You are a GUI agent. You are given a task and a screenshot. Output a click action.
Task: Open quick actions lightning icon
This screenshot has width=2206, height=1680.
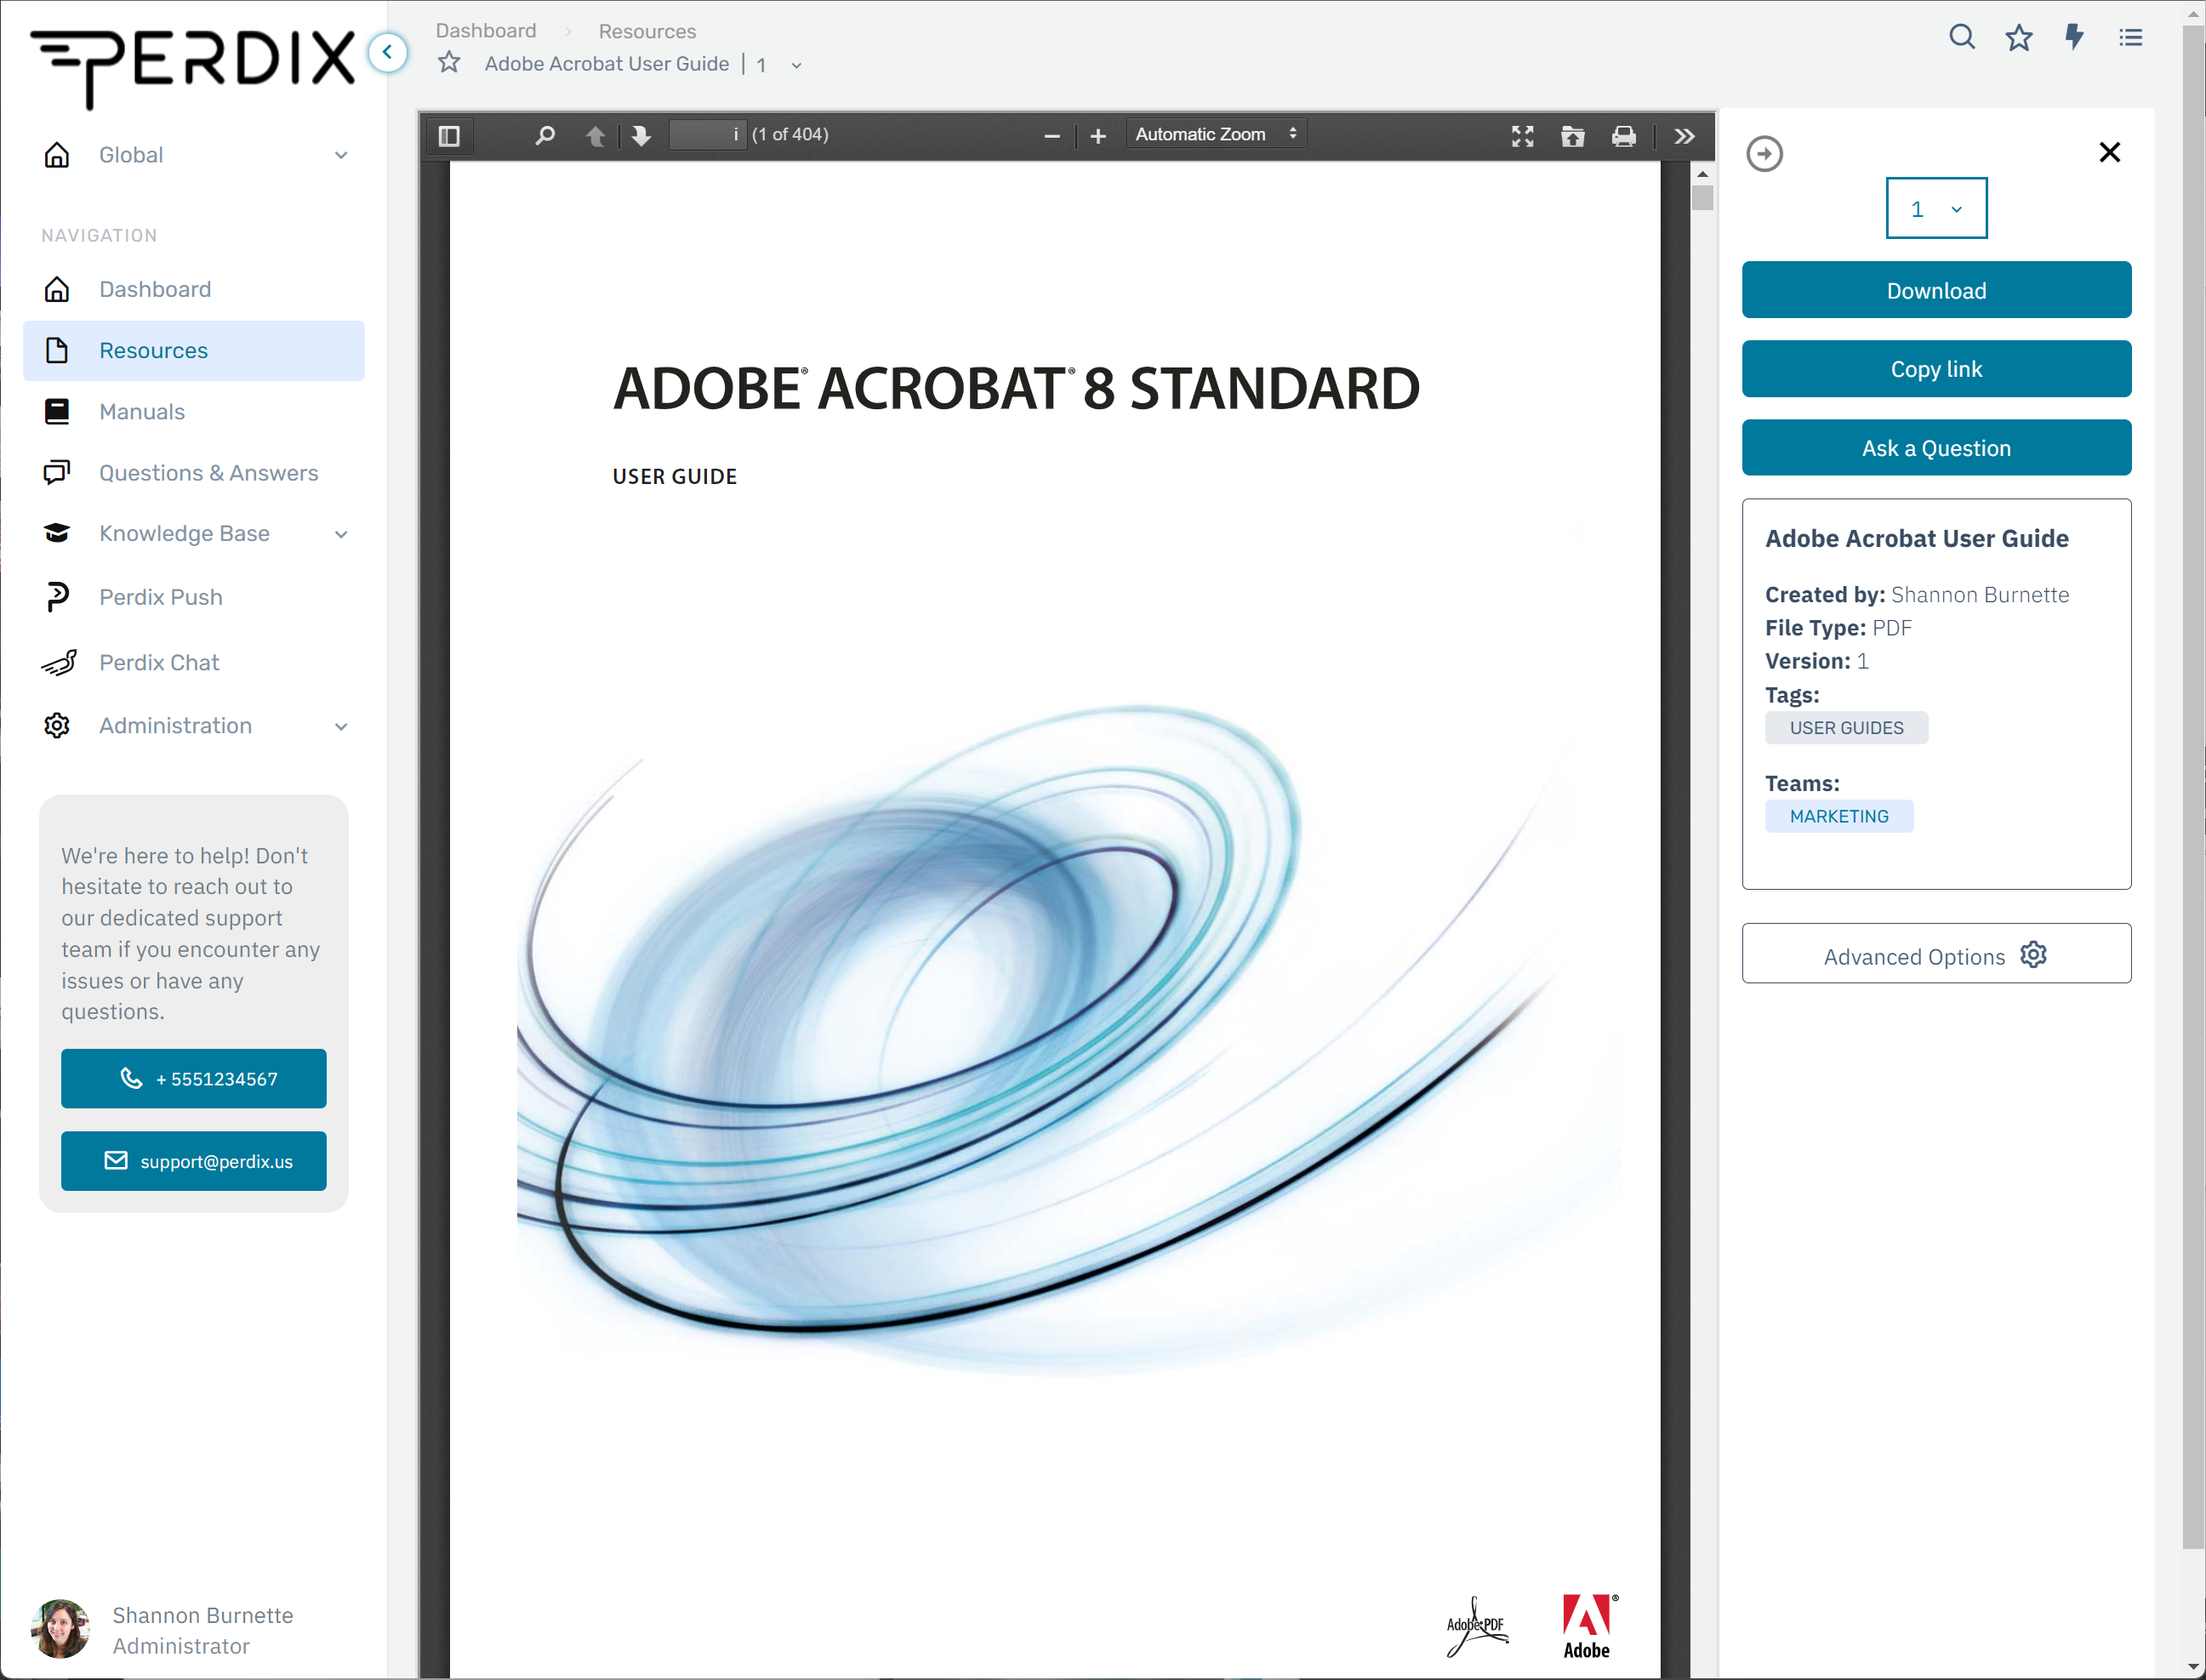click(2075, 38)
